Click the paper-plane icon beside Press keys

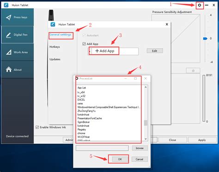pos(8,18)
